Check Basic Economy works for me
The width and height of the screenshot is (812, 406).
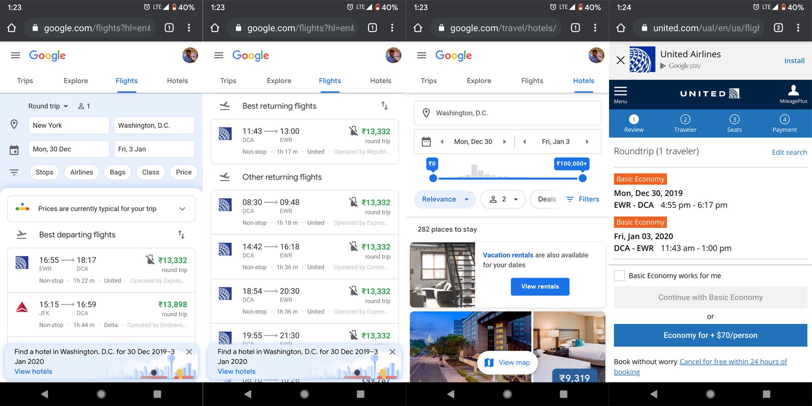click(x=619, y=276)
